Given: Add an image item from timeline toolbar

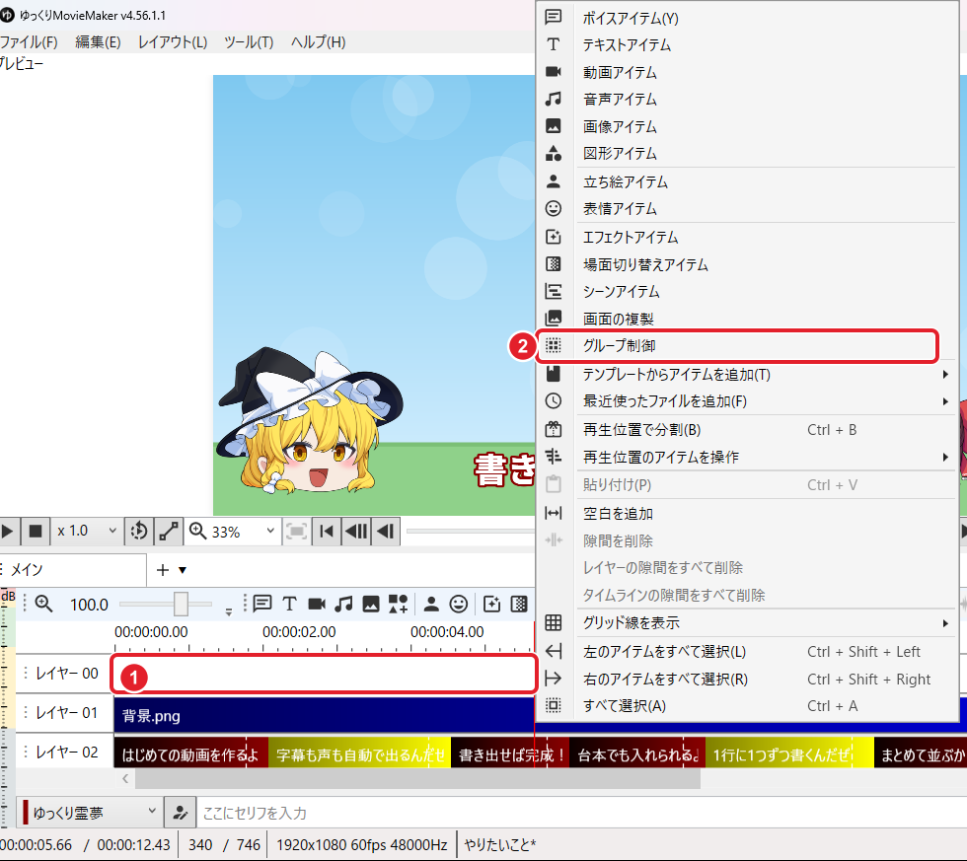Looking at the screenshot, I should click(371, 604).
